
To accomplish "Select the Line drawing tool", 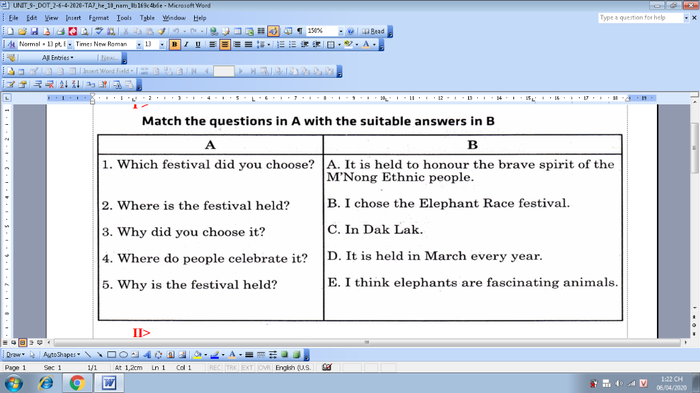I will 88,355.
